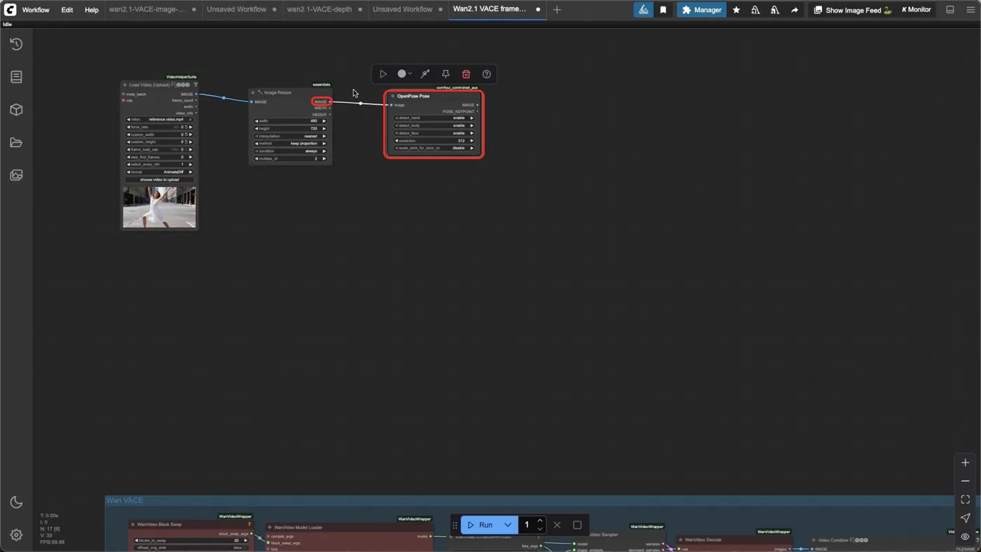981x552 pixels.
Task: Fit view using the frame icon
Action: 965,499
